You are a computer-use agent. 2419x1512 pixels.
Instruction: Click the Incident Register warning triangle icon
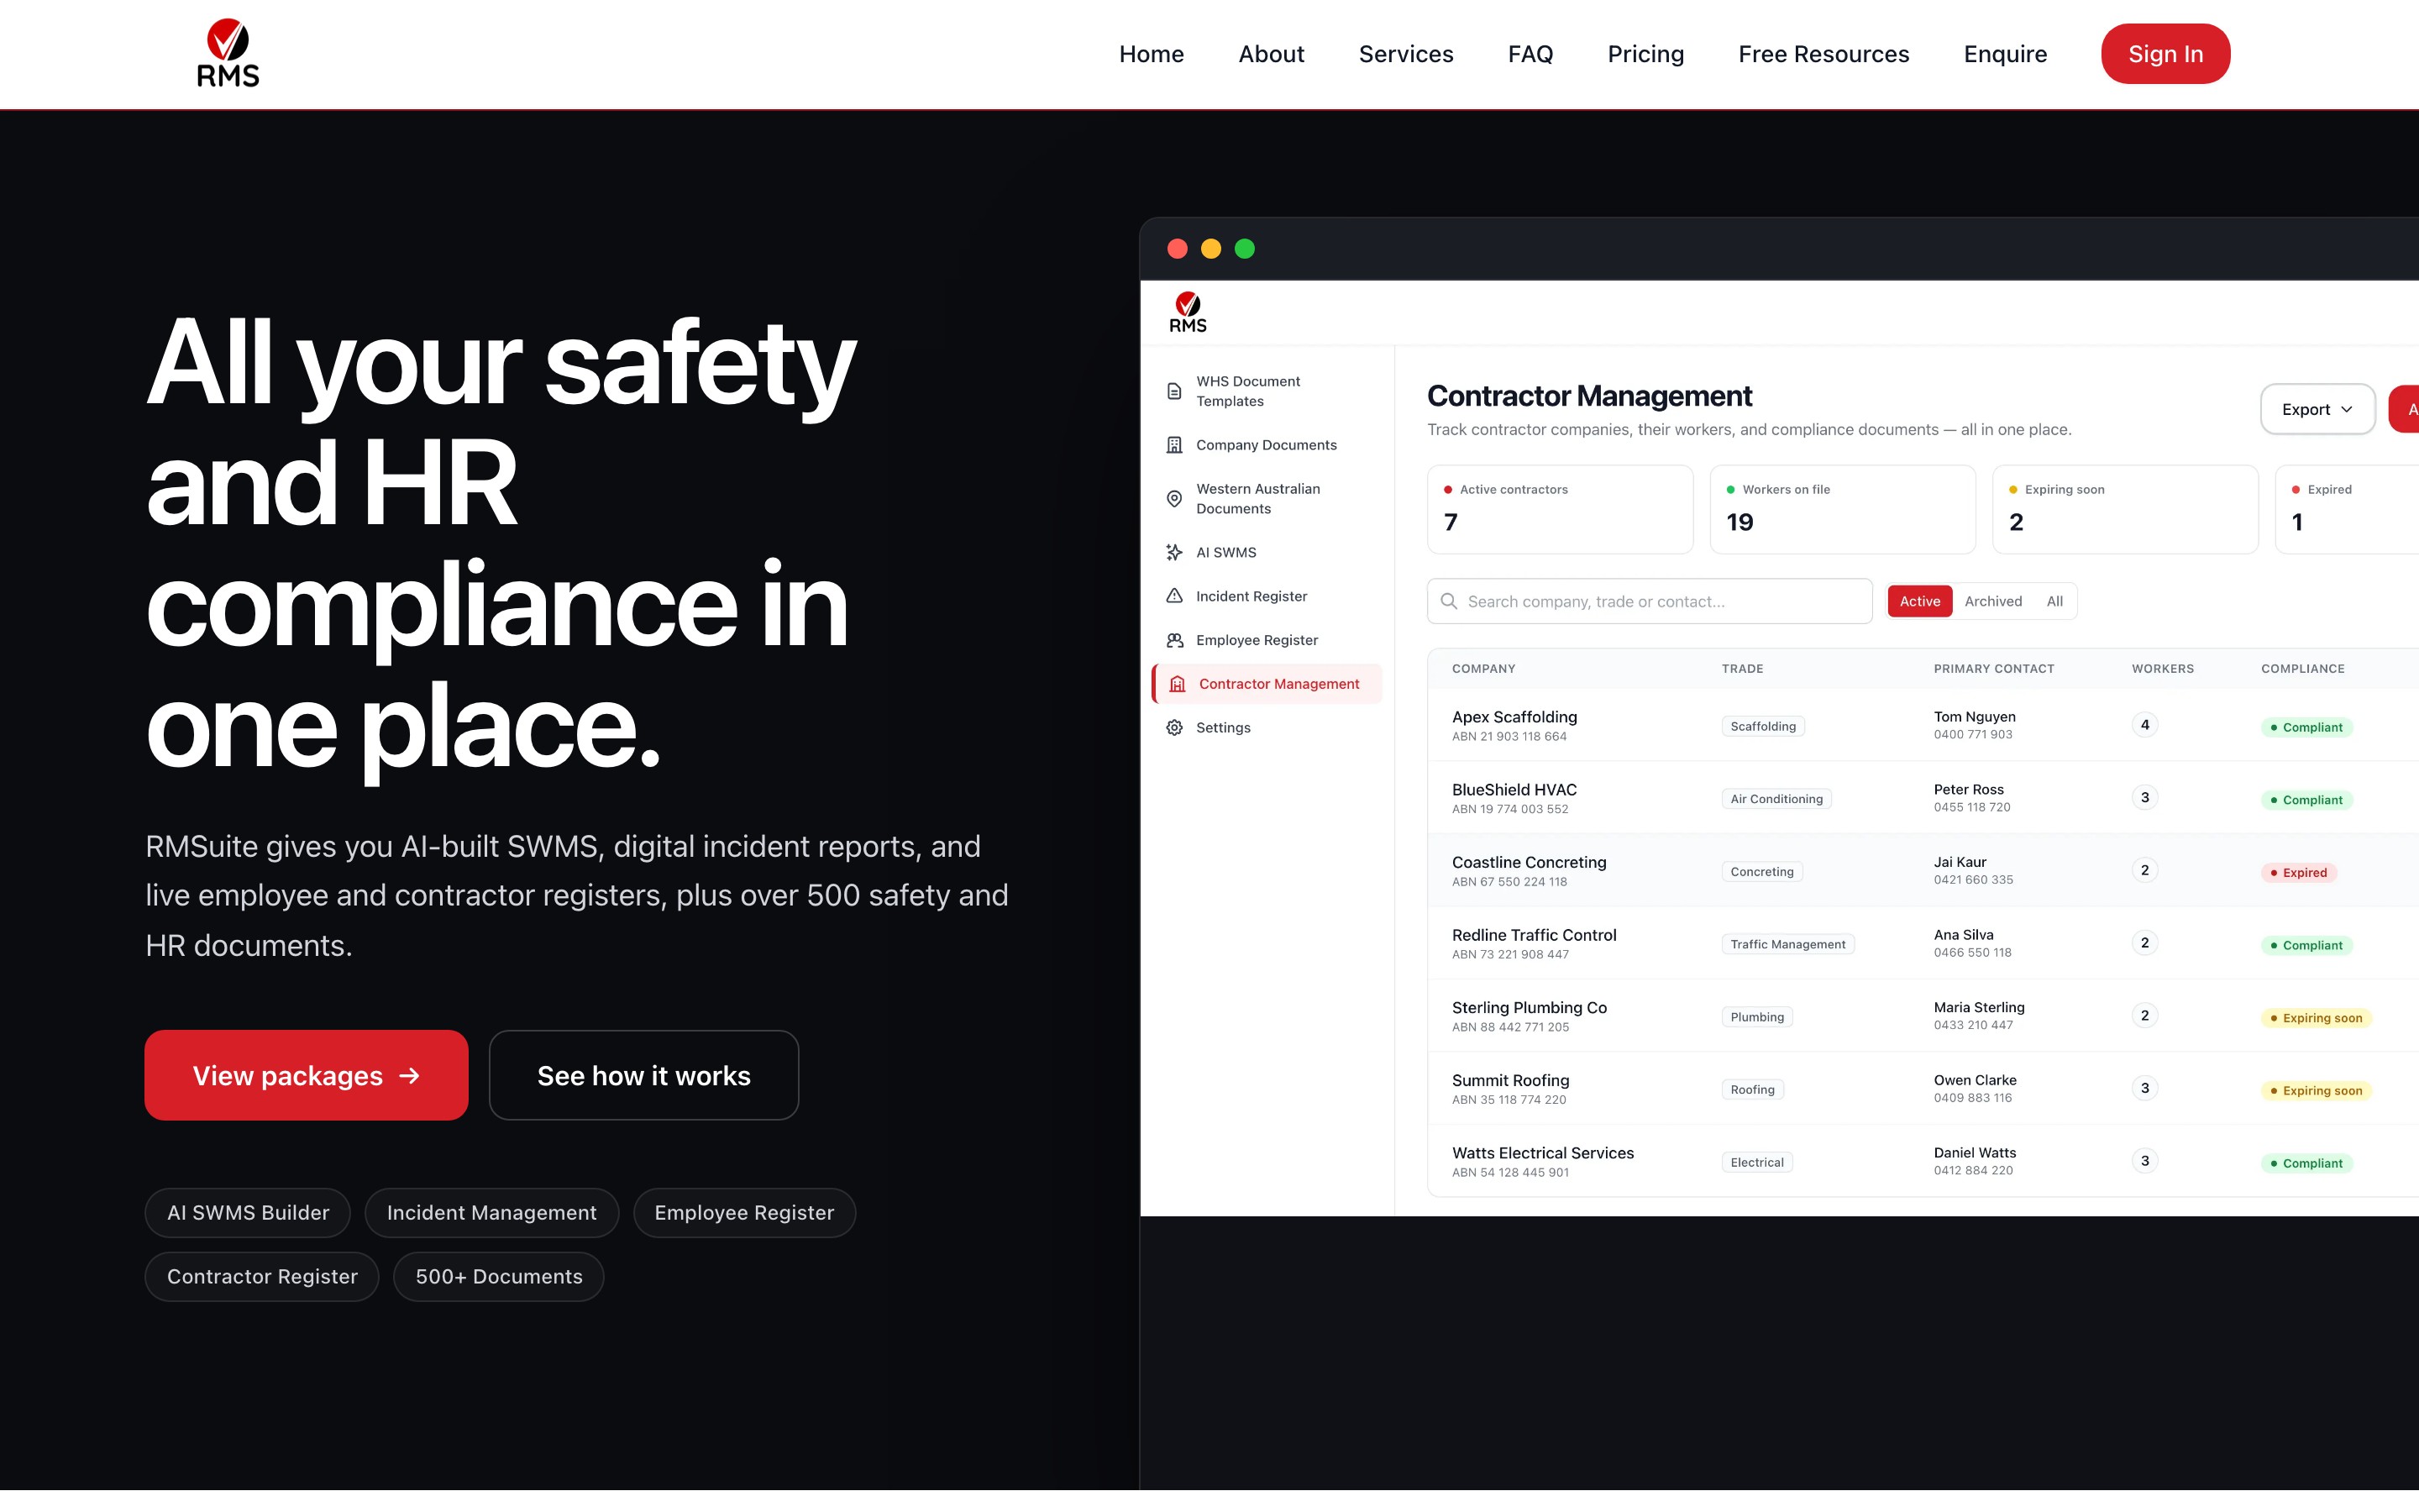coord(1174,596)
